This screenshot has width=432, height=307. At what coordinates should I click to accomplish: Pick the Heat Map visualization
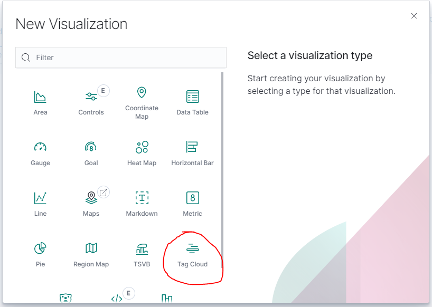142,154
